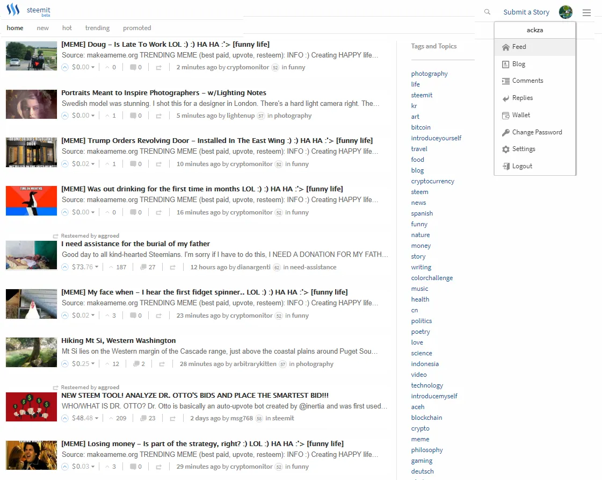Choose Logout in the user menu
The image size is (602, 480).
coord(535,166)
